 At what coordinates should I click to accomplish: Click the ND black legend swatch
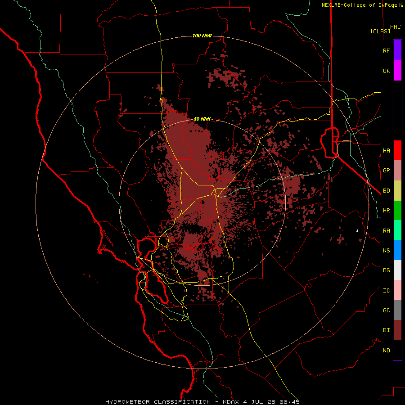click(x=397, y=350)
